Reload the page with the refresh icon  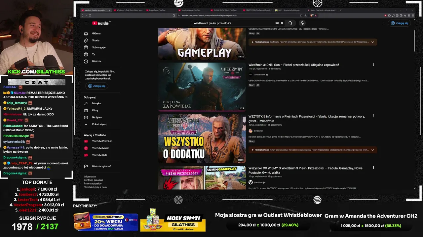[90, 15]
